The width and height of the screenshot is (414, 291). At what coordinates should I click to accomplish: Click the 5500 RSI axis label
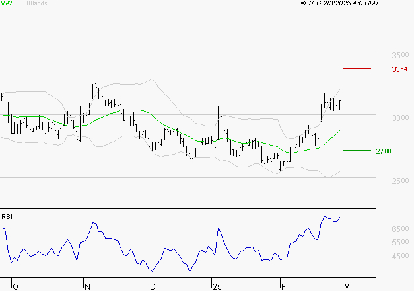(x=400, y=242)
